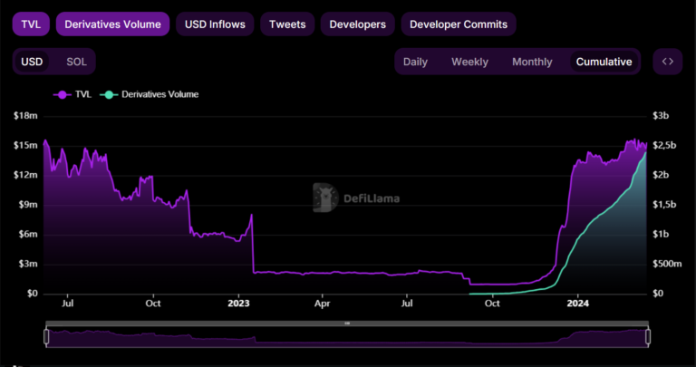Show Developer Commits on the chart
The width and height of the screenshot is (696, 367).
coord(459,24)
